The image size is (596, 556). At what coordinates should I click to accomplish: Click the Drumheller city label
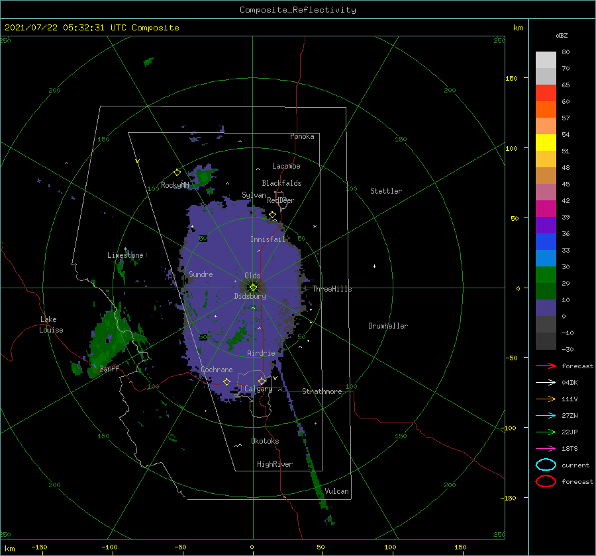388,326
